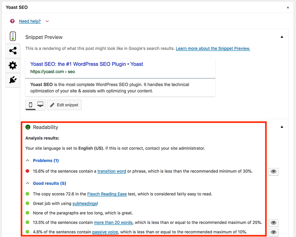
Task: Click the green bullet beside paragraphs result
Action: (27, 213)
